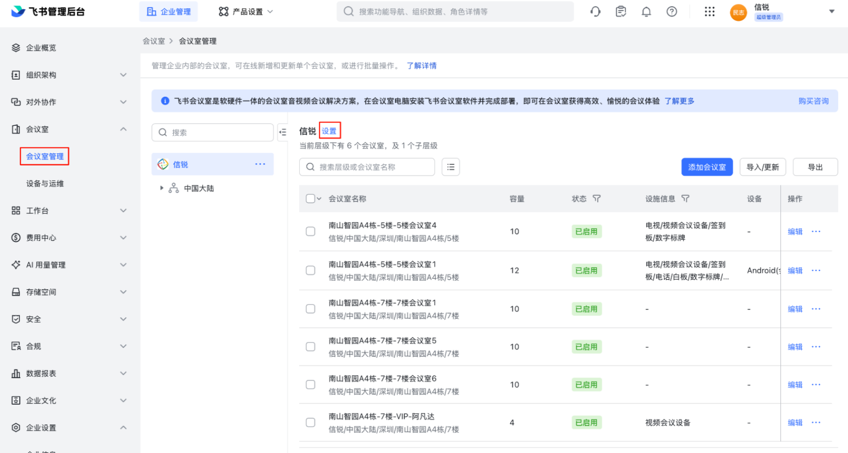Image resolution: width=848 pixels, height=453 pixels.
Task: Open the 产品设置 dropdown
Action: 246,12
